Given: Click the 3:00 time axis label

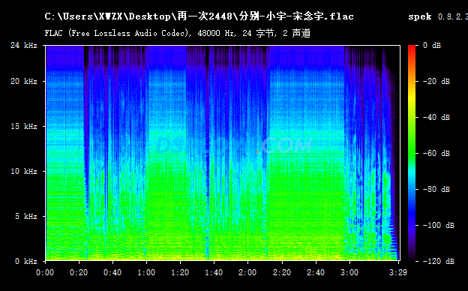Looking at the screenshot, I should [349, 272].
